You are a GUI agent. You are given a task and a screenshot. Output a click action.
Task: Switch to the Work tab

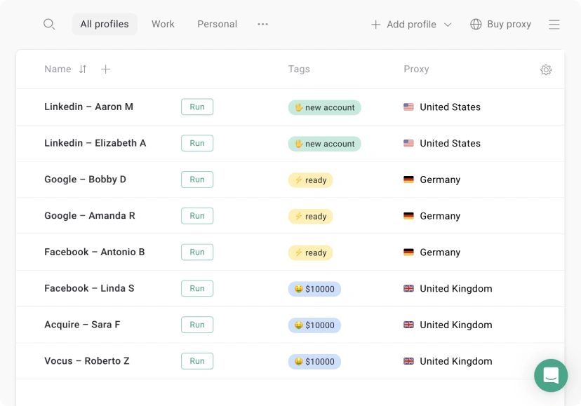[163, 25]
